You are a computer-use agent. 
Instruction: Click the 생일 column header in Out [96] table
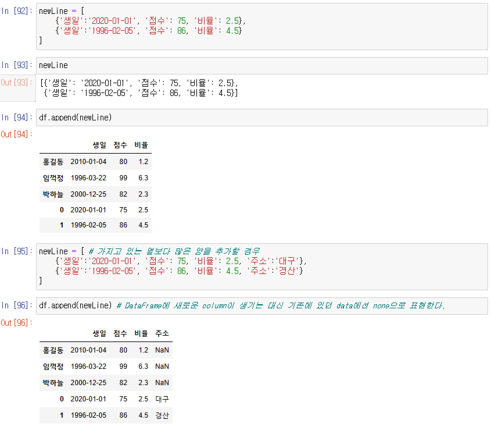[99, 333]
